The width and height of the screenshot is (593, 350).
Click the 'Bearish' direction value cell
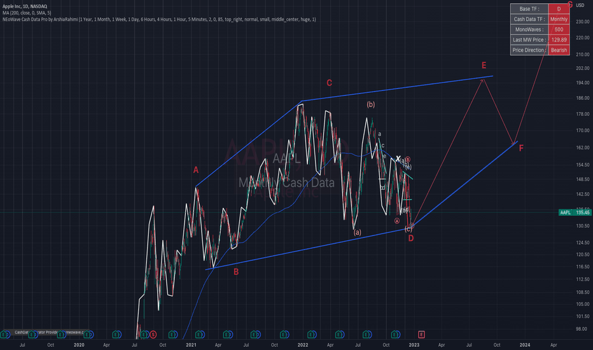point(559,50)
